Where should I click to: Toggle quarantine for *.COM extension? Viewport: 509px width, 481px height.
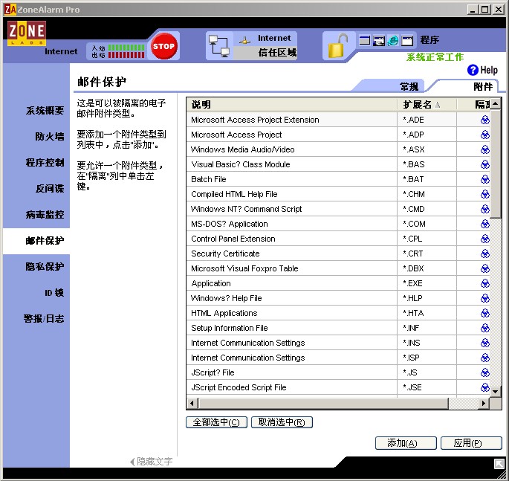[485, 224]
